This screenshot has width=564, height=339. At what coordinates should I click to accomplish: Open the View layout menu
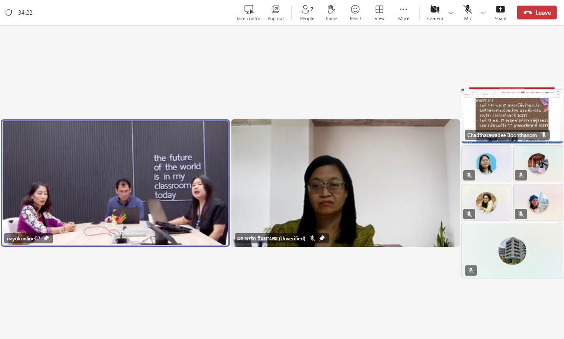pos(379,9)
